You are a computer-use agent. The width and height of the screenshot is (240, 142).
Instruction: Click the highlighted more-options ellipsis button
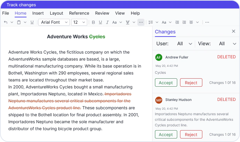click(x=141, y=22)
